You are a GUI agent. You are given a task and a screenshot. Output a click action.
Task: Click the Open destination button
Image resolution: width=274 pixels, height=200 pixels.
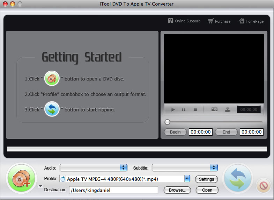pyautogui.click(x=207, y=190)
